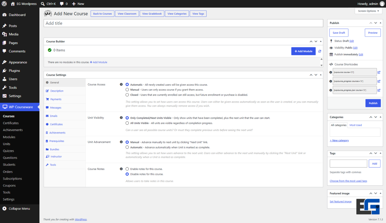The height and width of the screenshot is (223, 386).
Task: Select Manual course access option
Action: pyautogui.click(x=127, y=90)
